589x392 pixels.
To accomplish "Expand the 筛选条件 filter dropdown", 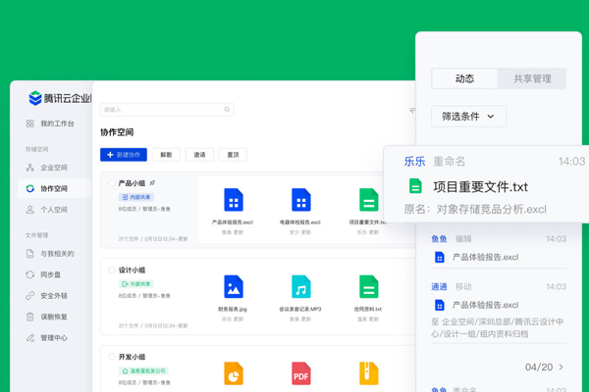I will point(468,117).
